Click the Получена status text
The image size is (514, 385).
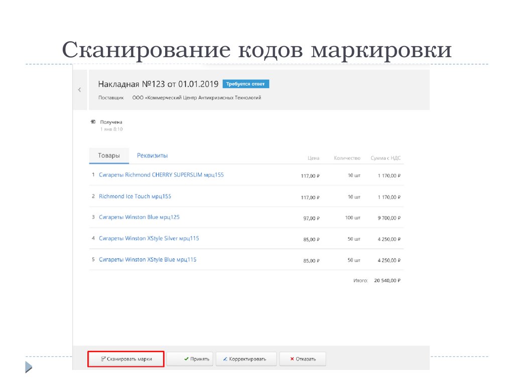tap(111, 122)
